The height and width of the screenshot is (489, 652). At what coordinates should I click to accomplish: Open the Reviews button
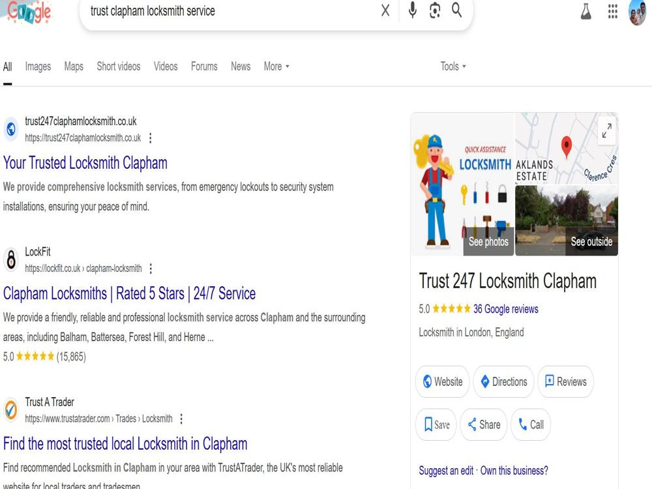[x=565, y=381]
